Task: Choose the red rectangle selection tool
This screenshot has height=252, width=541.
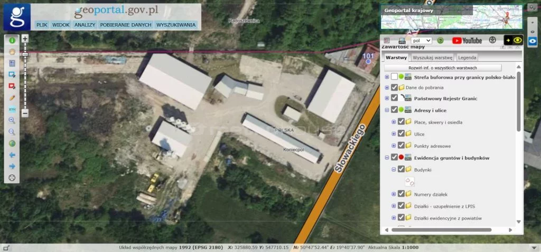Action: coord(12,86)
